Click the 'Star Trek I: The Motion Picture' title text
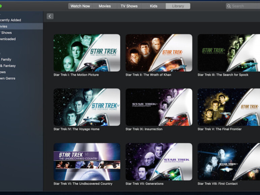This screenshot has width=260, height=195. [x=76, y=75]
